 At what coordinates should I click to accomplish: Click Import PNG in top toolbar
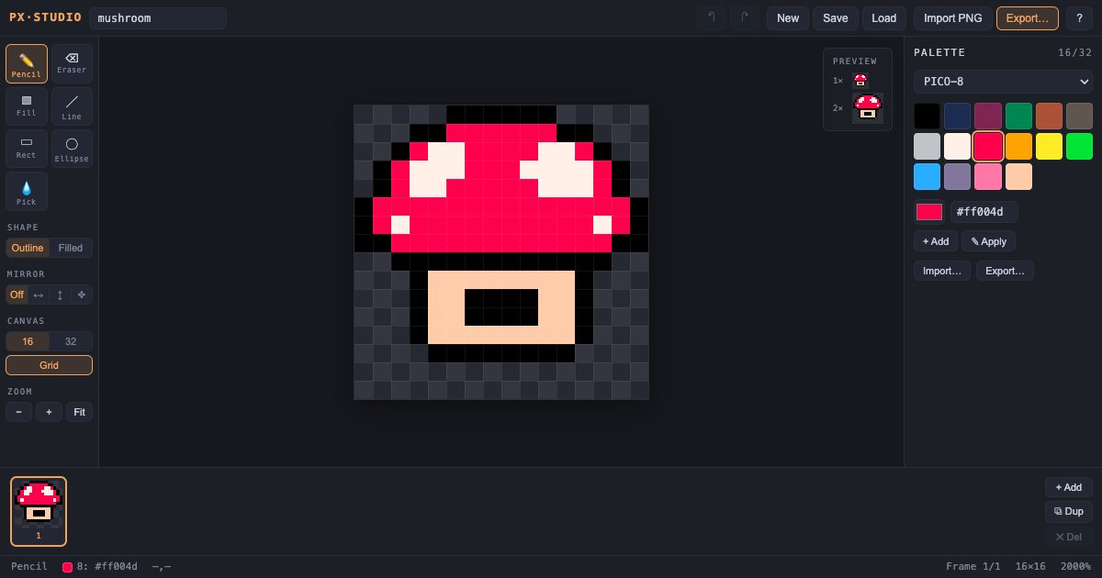(952, 18)
